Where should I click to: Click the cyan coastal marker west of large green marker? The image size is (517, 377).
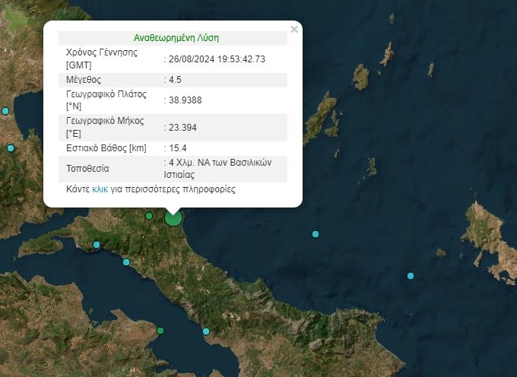(x=97, y=245)
